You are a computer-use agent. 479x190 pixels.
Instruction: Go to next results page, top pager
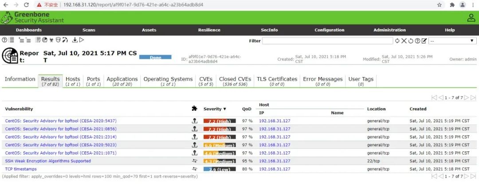click(467, 97)
